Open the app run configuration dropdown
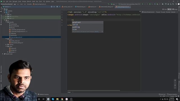This screenshot has height=101, width=180. tap(114, 4)
